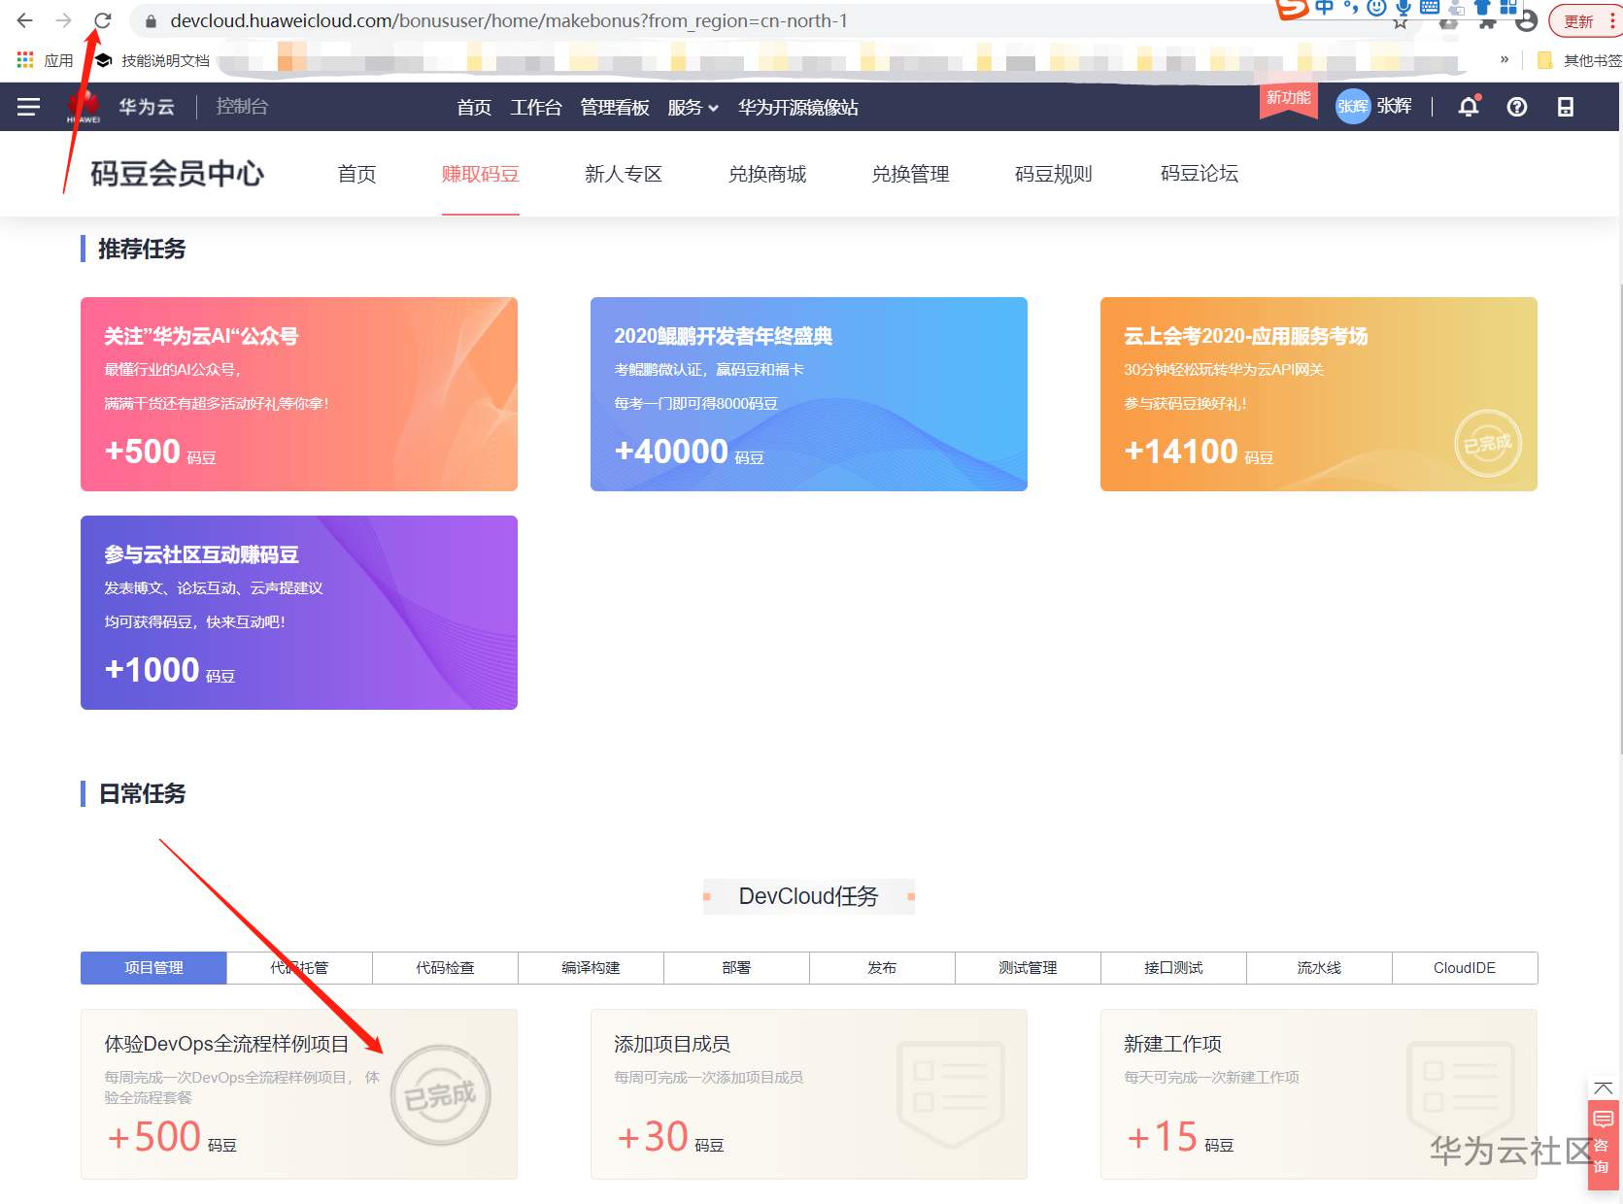Open the Chrome profile avatar icon
1623x1204 pixels.
(1527, 21)
